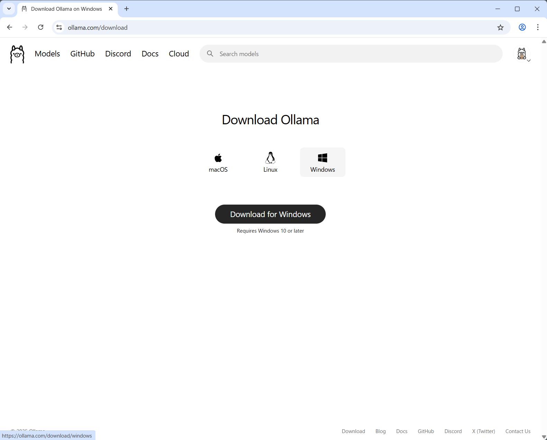This screenshot has width=547, height=440.
Task: Select the macOS platform icon
Action: [218, 159]
